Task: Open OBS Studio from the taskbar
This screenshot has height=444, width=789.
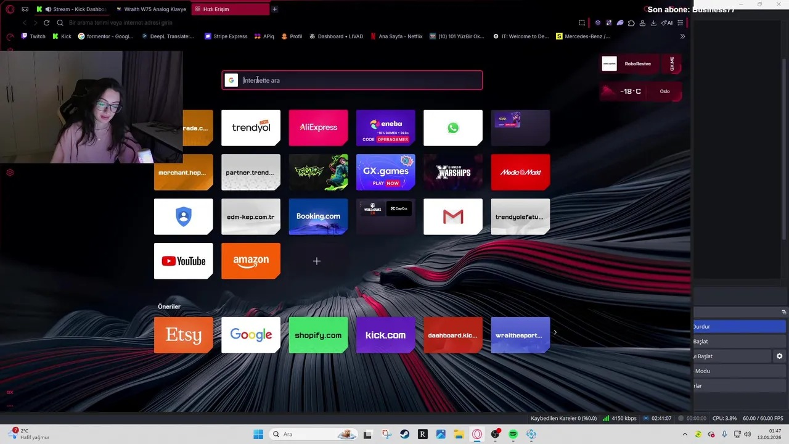Action: coord(495,434)
